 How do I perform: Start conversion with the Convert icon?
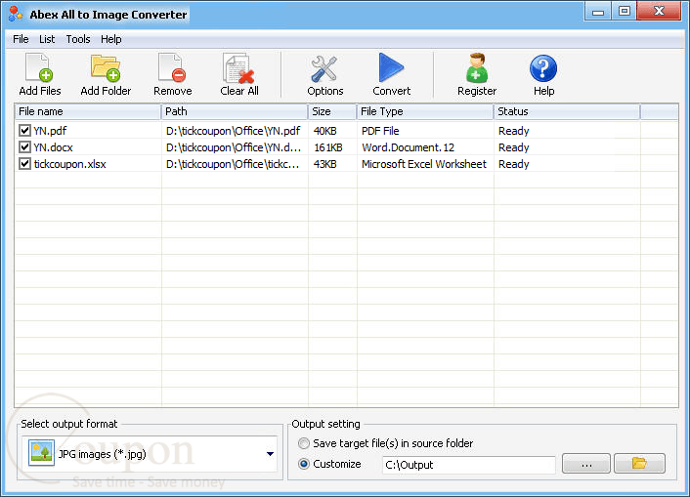click(x=391, y=67)
